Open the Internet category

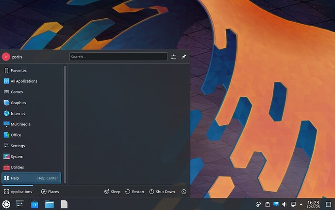point(17,113)
